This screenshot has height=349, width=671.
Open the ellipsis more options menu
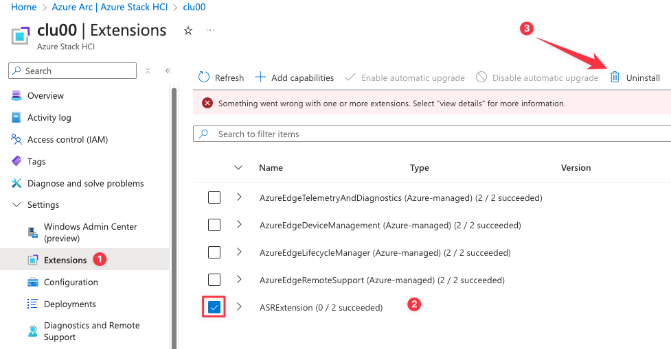pyautogui.click(x=210, y=30)
